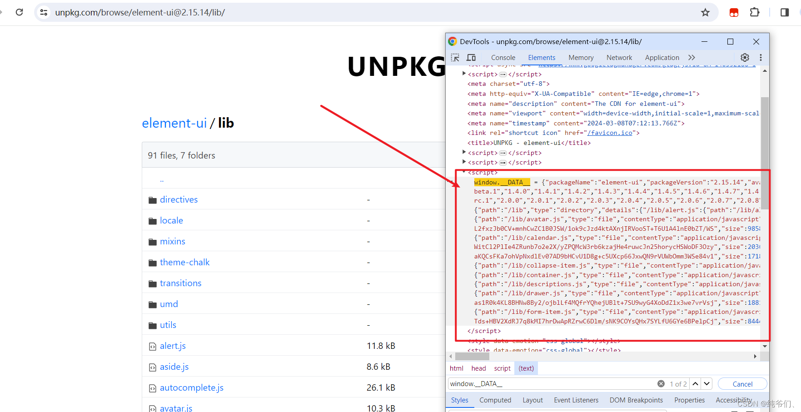Click the alert.js file icon
This screenshot has width=801, height=412.
pos(153,347)
